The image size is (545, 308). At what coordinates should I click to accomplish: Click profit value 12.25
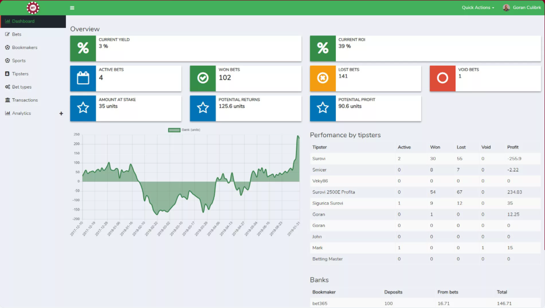pyautogui.click(x=513, y=214)
